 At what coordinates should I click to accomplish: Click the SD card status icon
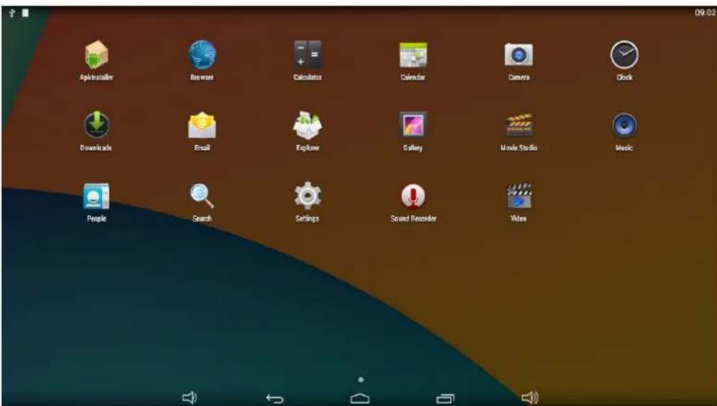(x=25, y=13)
